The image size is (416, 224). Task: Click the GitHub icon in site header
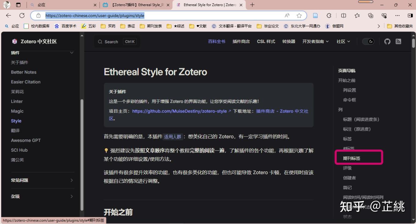pyautogui.click(x=387, y=41)
